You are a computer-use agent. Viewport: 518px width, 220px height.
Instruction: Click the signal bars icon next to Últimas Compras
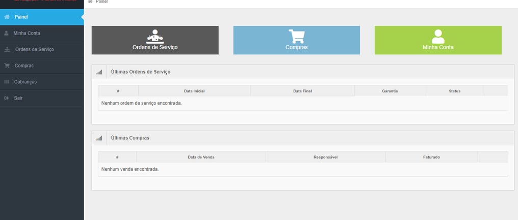pyautogui.click(x=99, y=138)
